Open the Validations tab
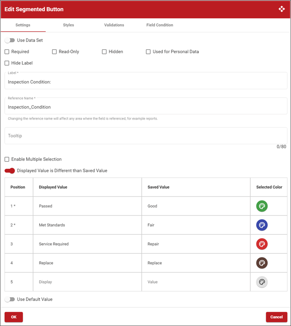 pos(114,25)
